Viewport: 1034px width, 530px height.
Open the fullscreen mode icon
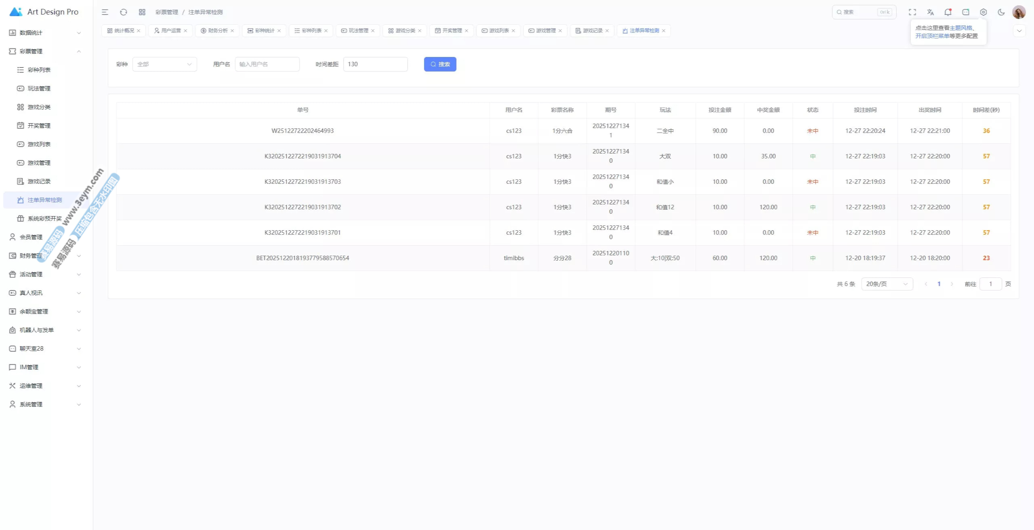click(x=912, y=12)
